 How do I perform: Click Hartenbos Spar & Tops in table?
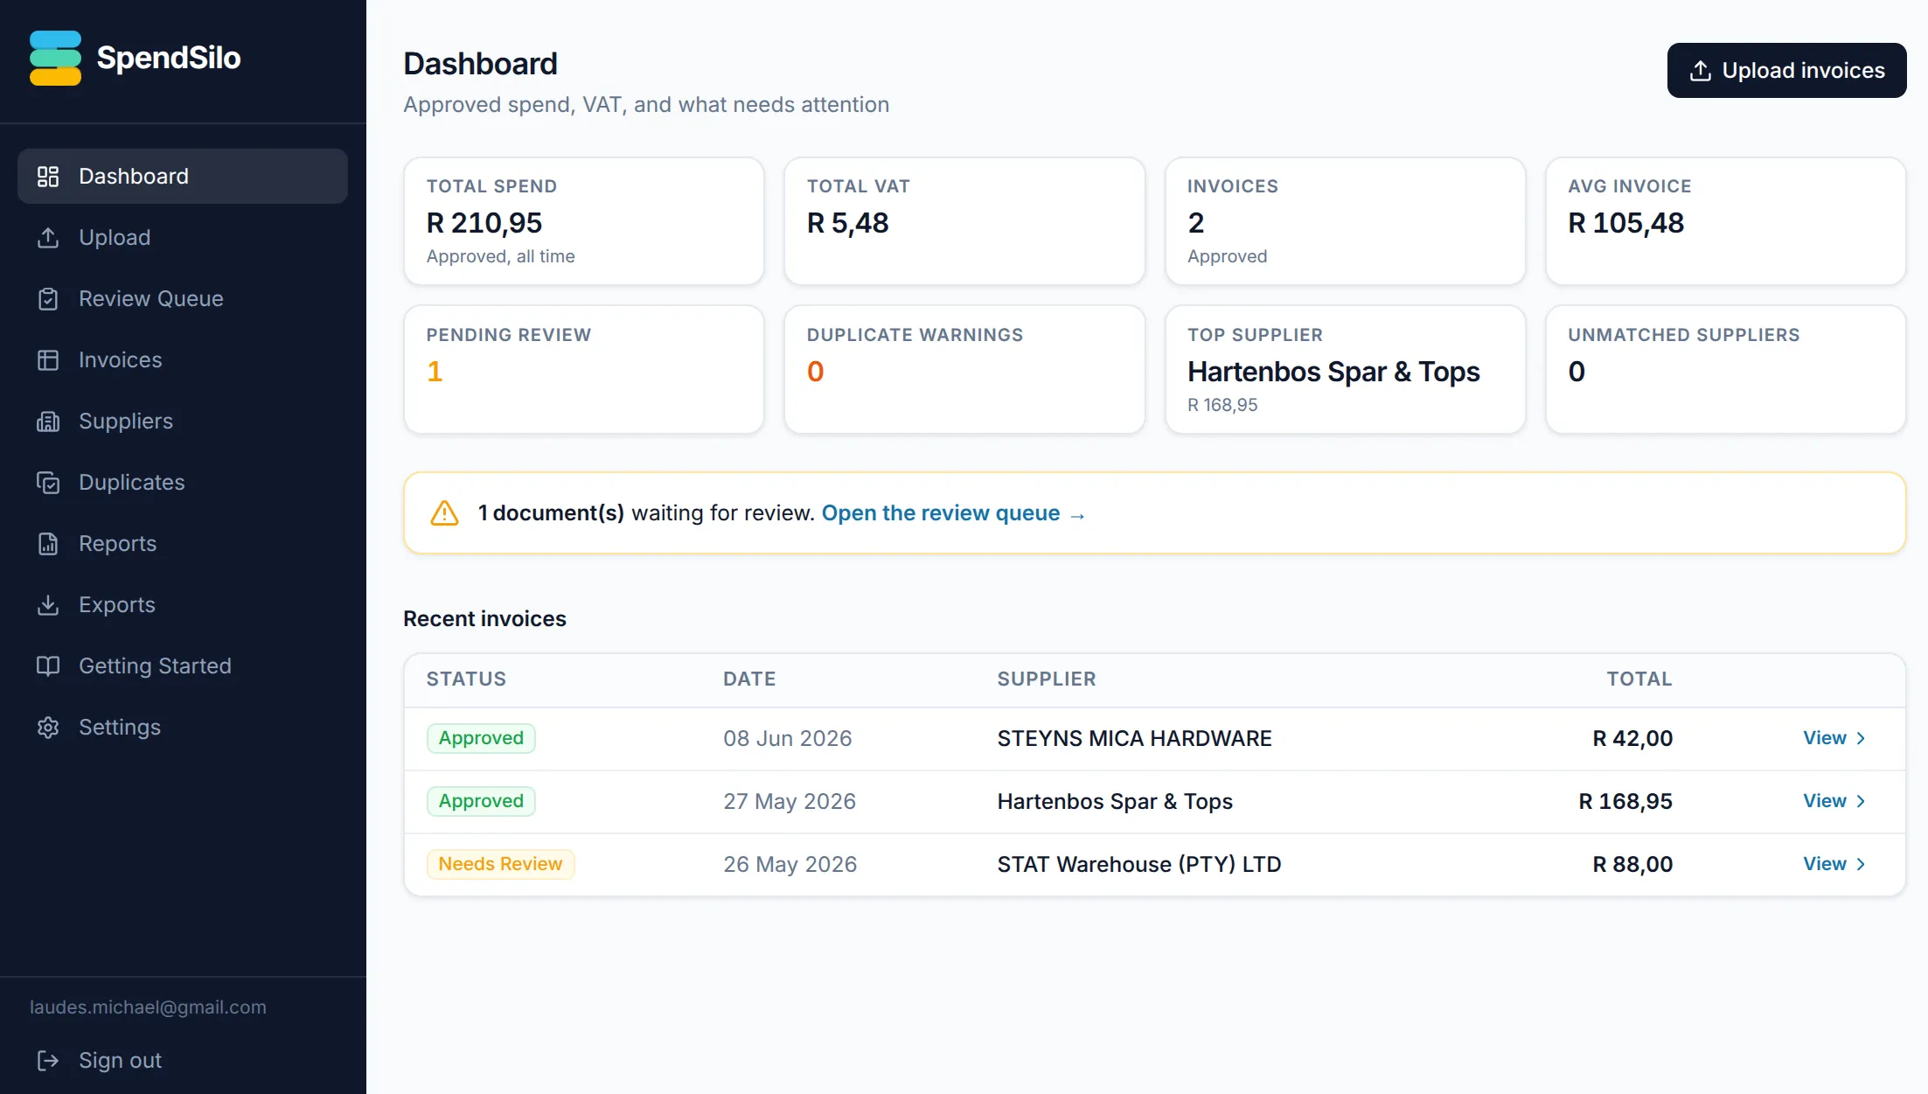tap(1115, 801)
